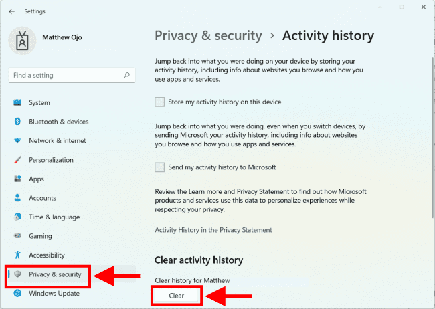Click the Bluetooth & devices icon
Screen dimensions: 435x309
pyautogui.click(x=17, y=122)
